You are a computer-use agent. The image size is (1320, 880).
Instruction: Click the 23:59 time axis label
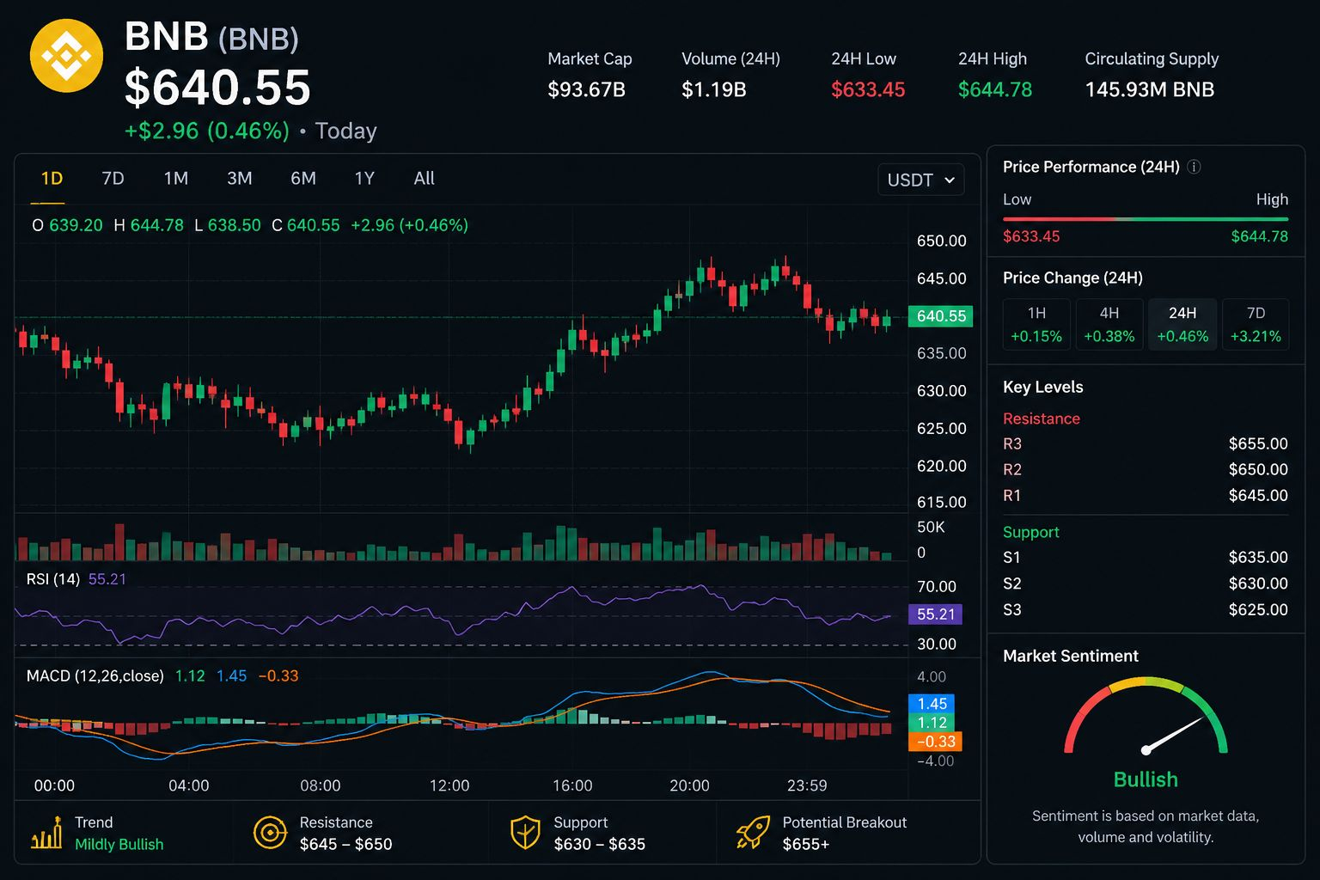[x=807, y=785]
